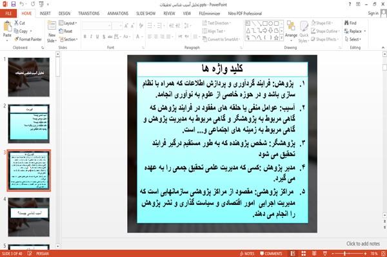Click the Redo icon in title bar
The width and height of the screenshot is (387, 257).
[x=33, y=5]
